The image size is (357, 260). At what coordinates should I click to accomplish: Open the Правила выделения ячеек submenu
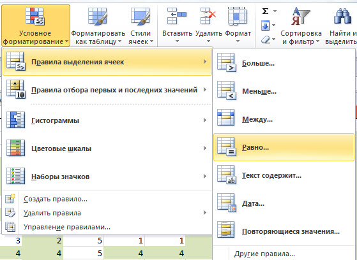coord(107,62)
